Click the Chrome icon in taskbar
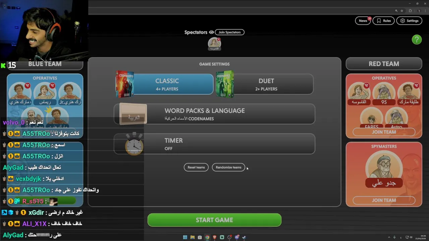 point(207,237)
